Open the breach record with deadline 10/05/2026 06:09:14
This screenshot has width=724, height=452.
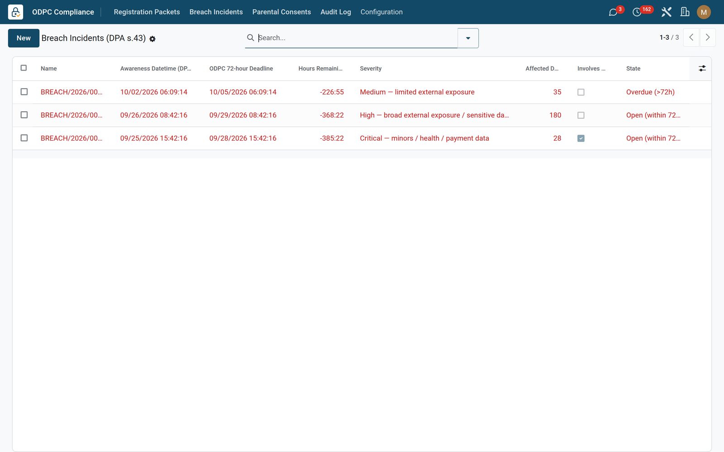point(243,92)
